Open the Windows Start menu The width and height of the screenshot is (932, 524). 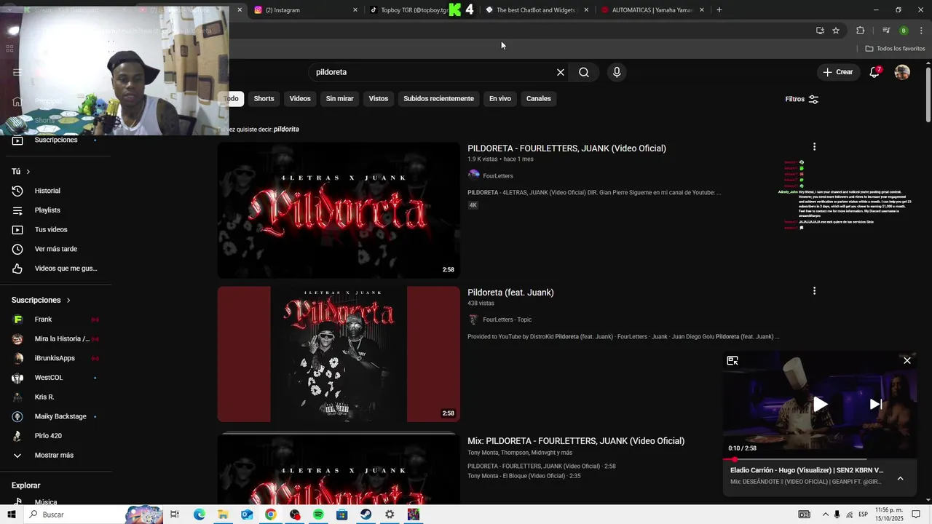coord(12,515)
